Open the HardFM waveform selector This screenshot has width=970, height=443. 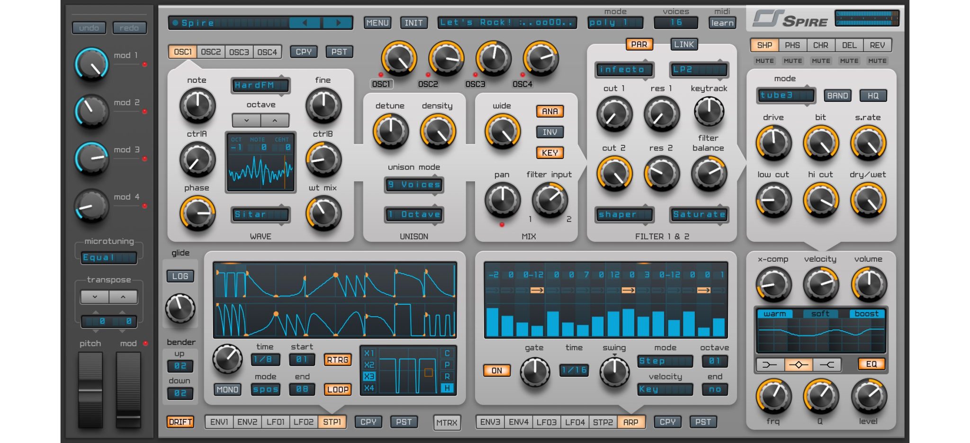[260, 86]
